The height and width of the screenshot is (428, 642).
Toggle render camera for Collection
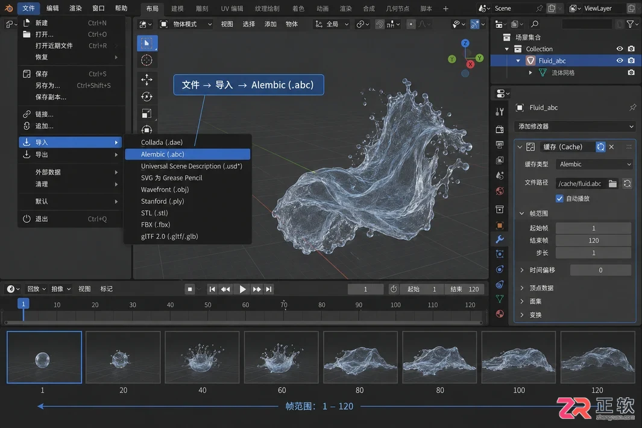click(631, 49)
